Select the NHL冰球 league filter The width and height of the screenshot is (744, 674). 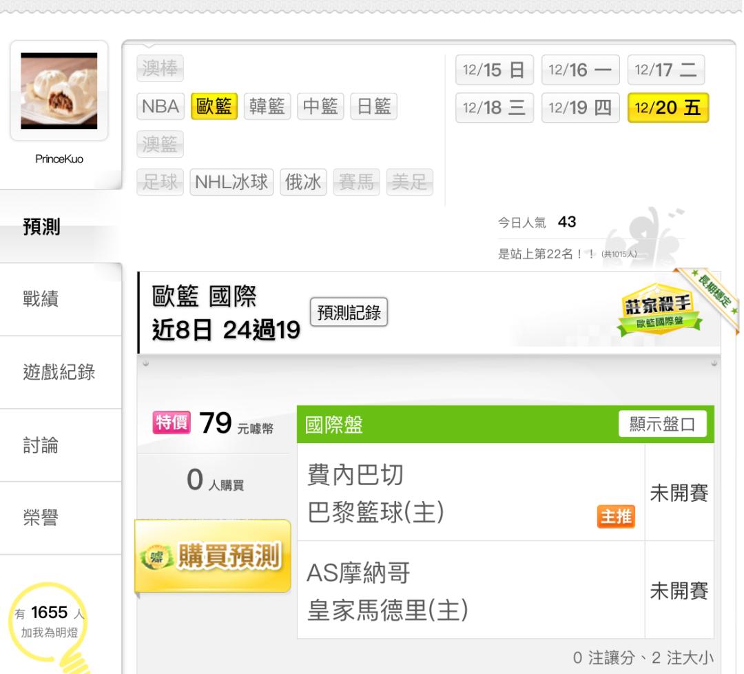pos(231,182)
